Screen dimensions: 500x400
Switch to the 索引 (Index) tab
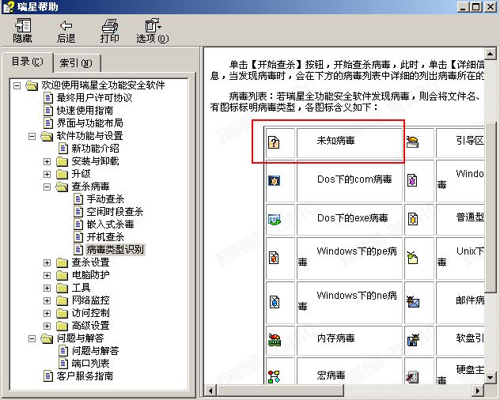pos(76,63)
